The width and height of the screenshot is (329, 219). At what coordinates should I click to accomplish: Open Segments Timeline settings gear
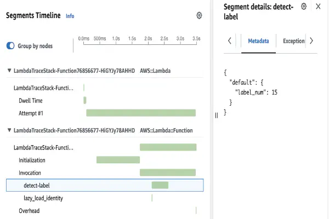pyautogui.click(x=199, y=16)
